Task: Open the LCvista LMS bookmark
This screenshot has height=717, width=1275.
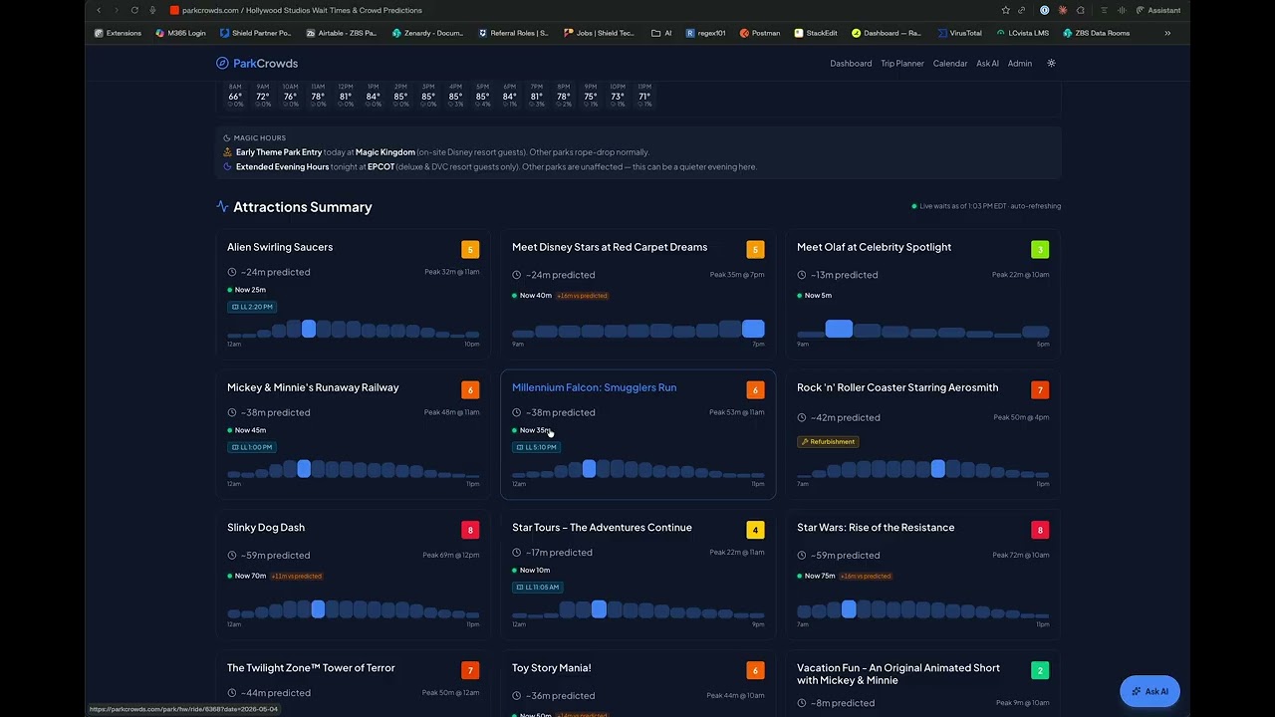Action: (1022, 33)
